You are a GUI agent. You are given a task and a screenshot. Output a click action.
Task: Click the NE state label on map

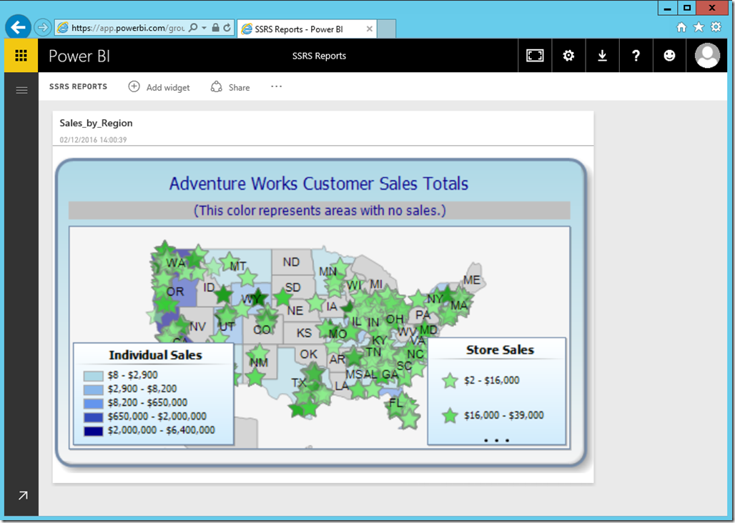(295, 310)
